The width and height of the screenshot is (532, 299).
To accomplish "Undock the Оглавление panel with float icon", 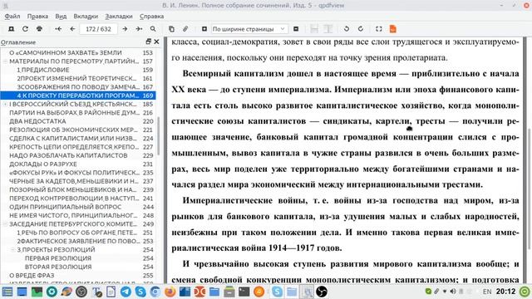I will [148, 42].
